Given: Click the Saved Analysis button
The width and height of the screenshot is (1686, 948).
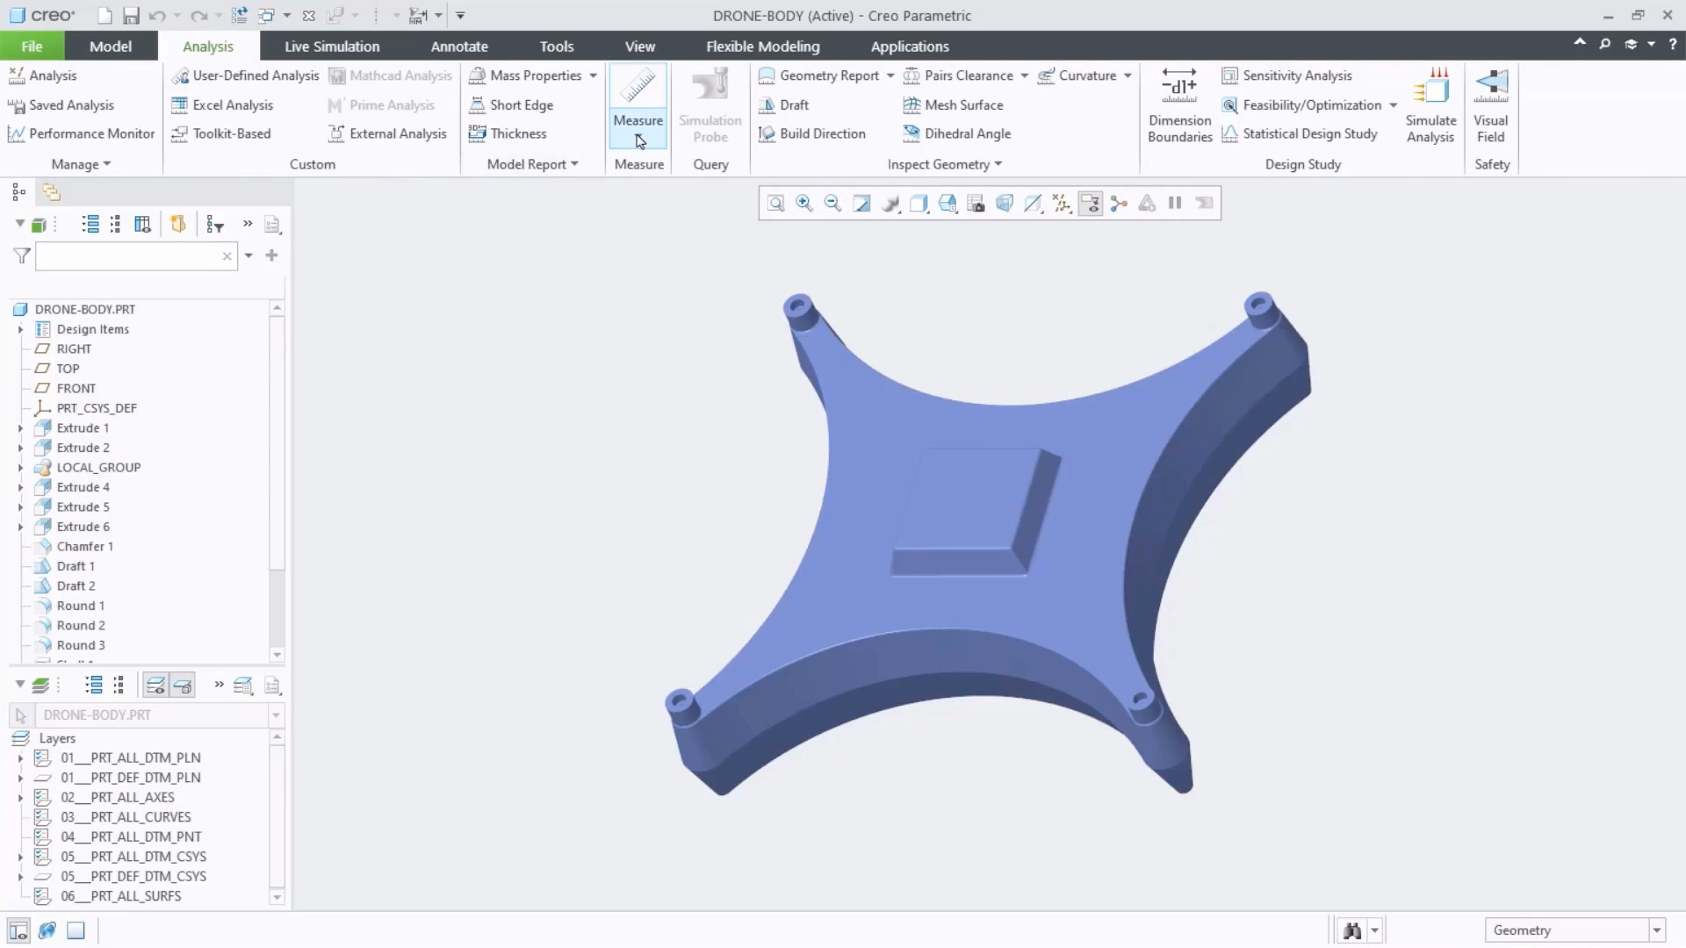Looking at the screenshot, I should click(x=61, y=104).
